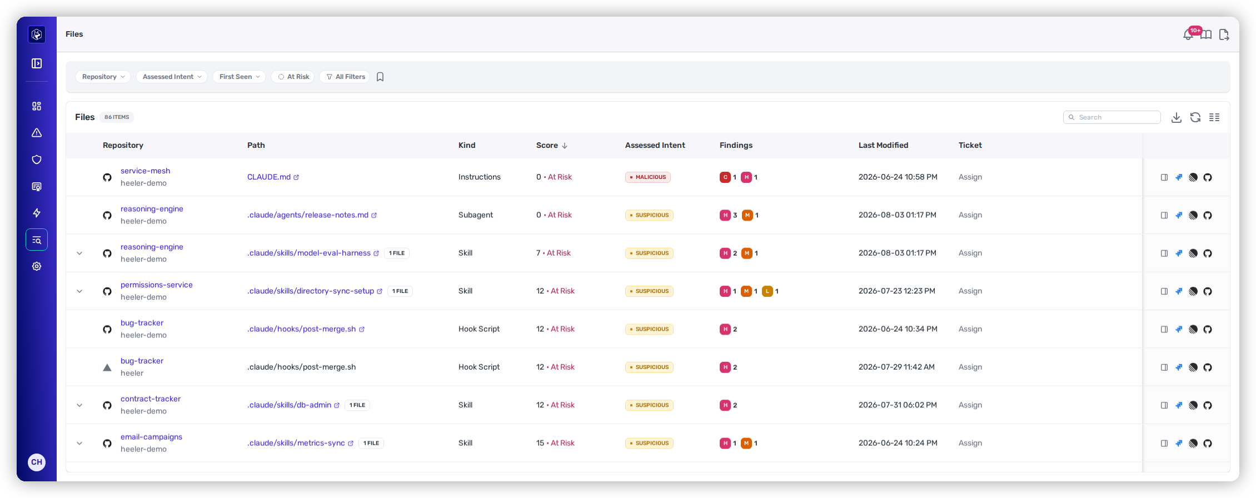Download the files list
The width and height of the screenshot is (1256, 498).
tap(1177, 117)
